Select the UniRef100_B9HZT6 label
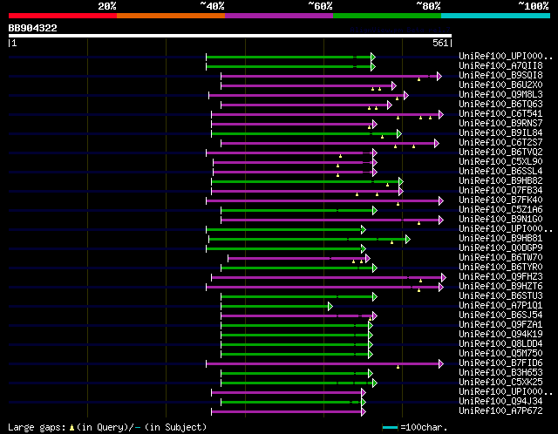This screenshot has height=434, width=558. [x=500, y=287]
